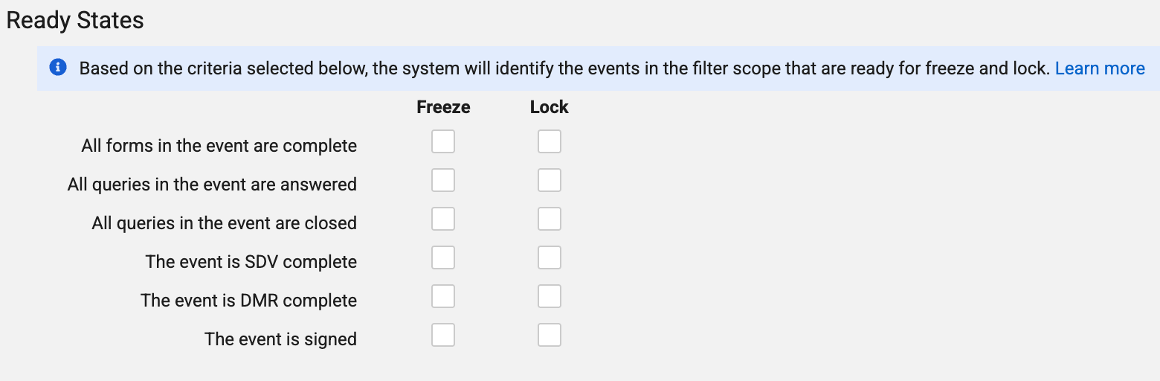The height and width of the screenshot is (381, 1160).
Task: Tick Freeze for all queries closed
Action: click(443, 219)
